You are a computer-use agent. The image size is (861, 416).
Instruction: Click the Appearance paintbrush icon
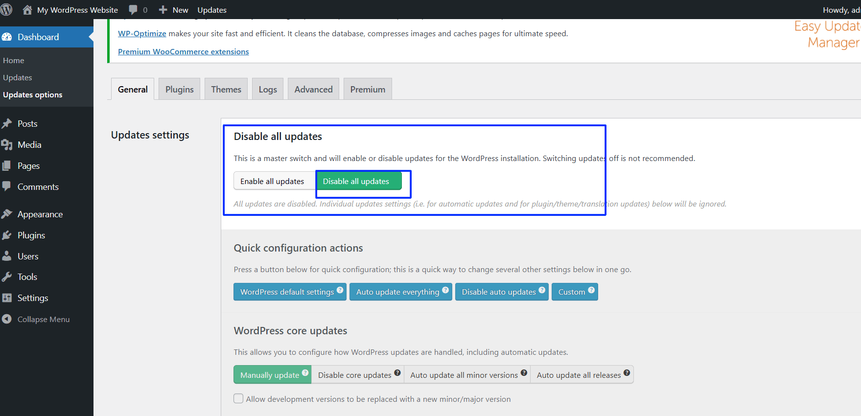coord(7,214)
